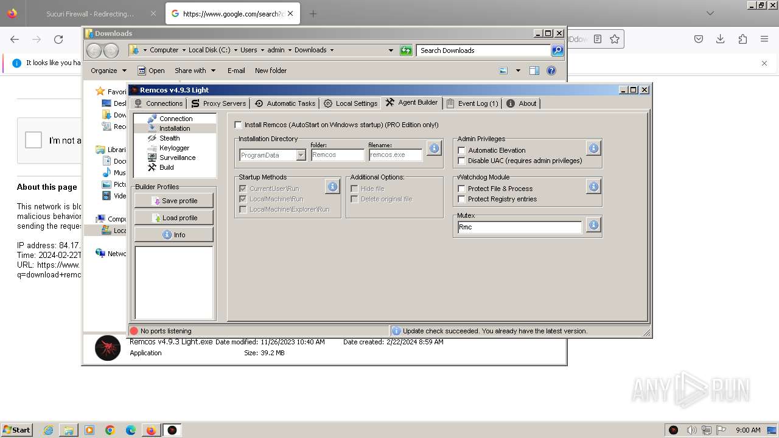Screen dimensions: 779x438
Task: Enable Install Remcos AutoStart checkbox
Action: point(239,125)
